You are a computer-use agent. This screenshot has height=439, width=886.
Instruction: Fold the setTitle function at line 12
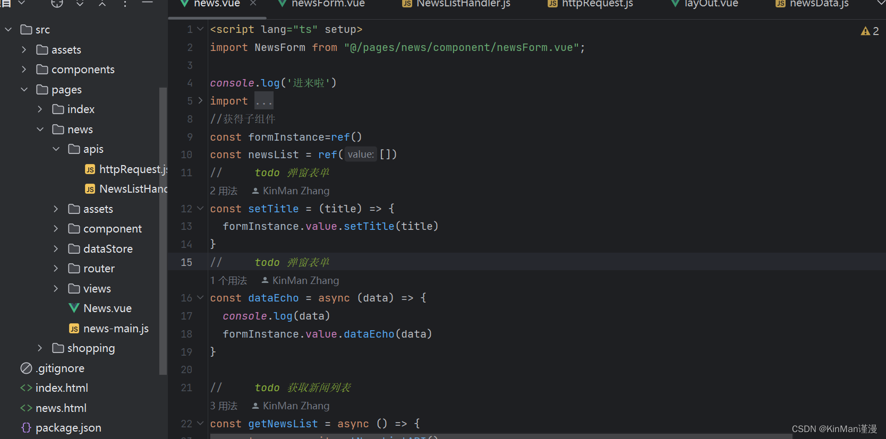200,208
